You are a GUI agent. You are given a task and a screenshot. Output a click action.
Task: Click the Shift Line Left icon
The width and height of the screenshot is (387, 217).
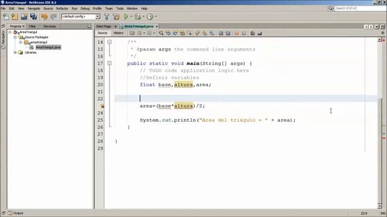coord(221,33)
